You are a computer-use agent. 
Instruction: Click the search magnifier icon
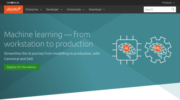point(173,9)
